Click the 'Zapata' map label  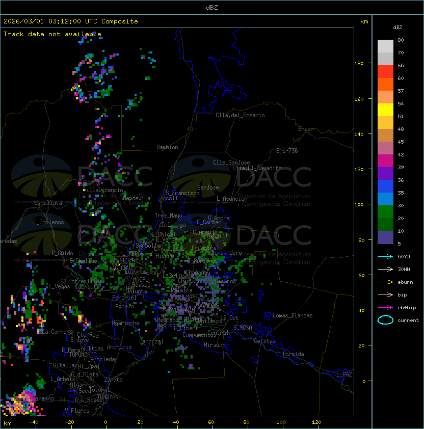point(113,380)
